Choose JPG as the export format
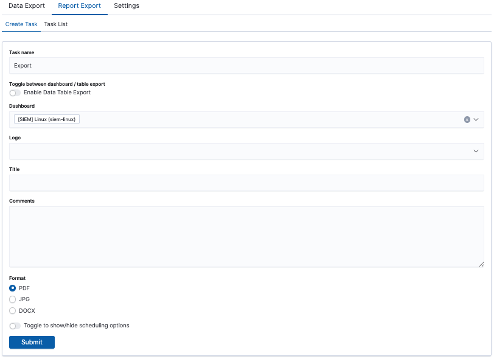Image resolution: width=494 pixels, height=359 pixels. point(13,299)
